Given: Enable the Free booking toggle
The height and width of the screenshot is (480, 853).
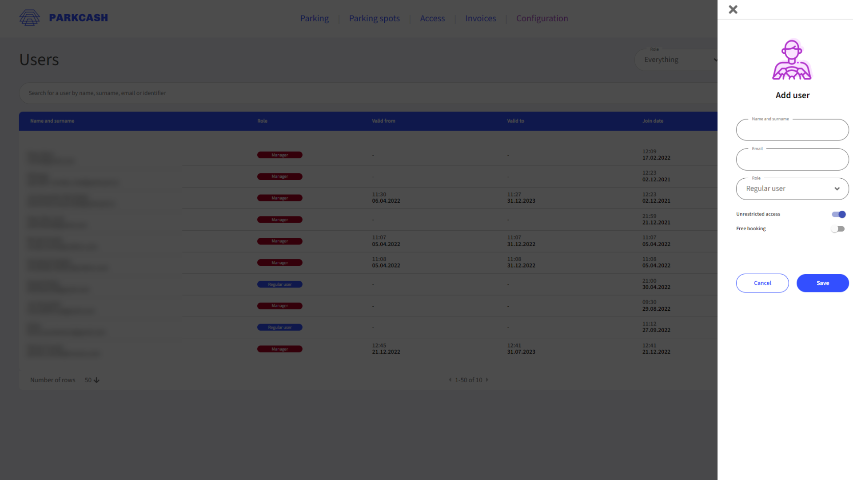Looking at the screenshot, I should 838,228.
